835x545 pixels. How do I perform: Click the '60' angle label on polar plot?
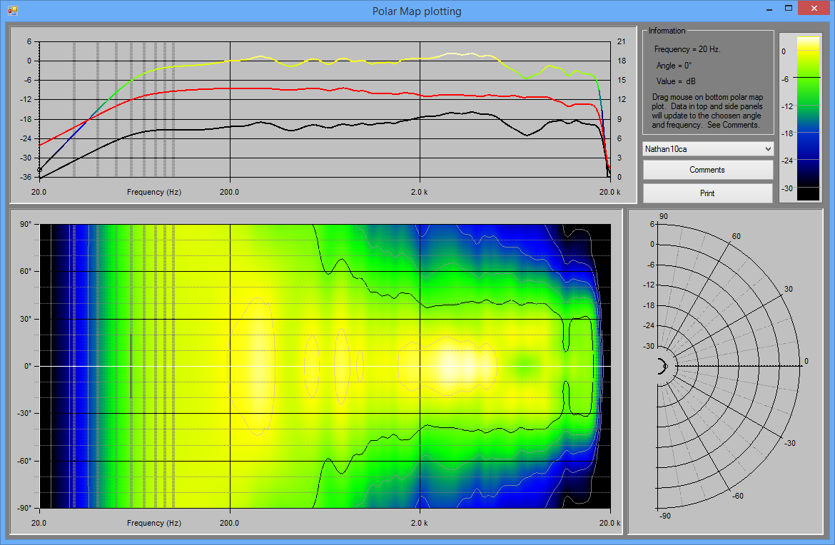point(736,236)
